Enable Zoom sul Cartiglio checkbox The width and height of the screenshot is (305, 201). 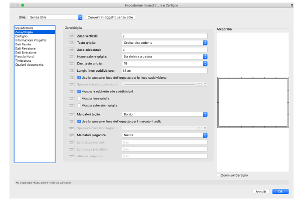coord(219,176)
